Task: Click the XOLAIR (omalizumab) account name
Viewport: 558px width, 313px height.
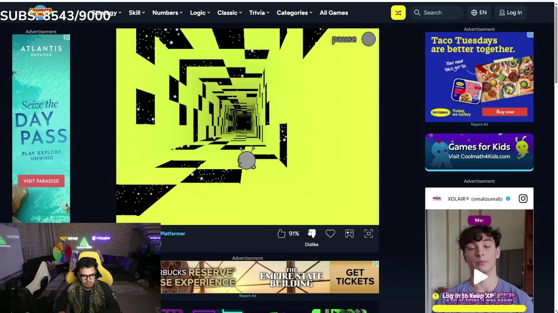Action: pyautogui.click(x=475, y=199)
